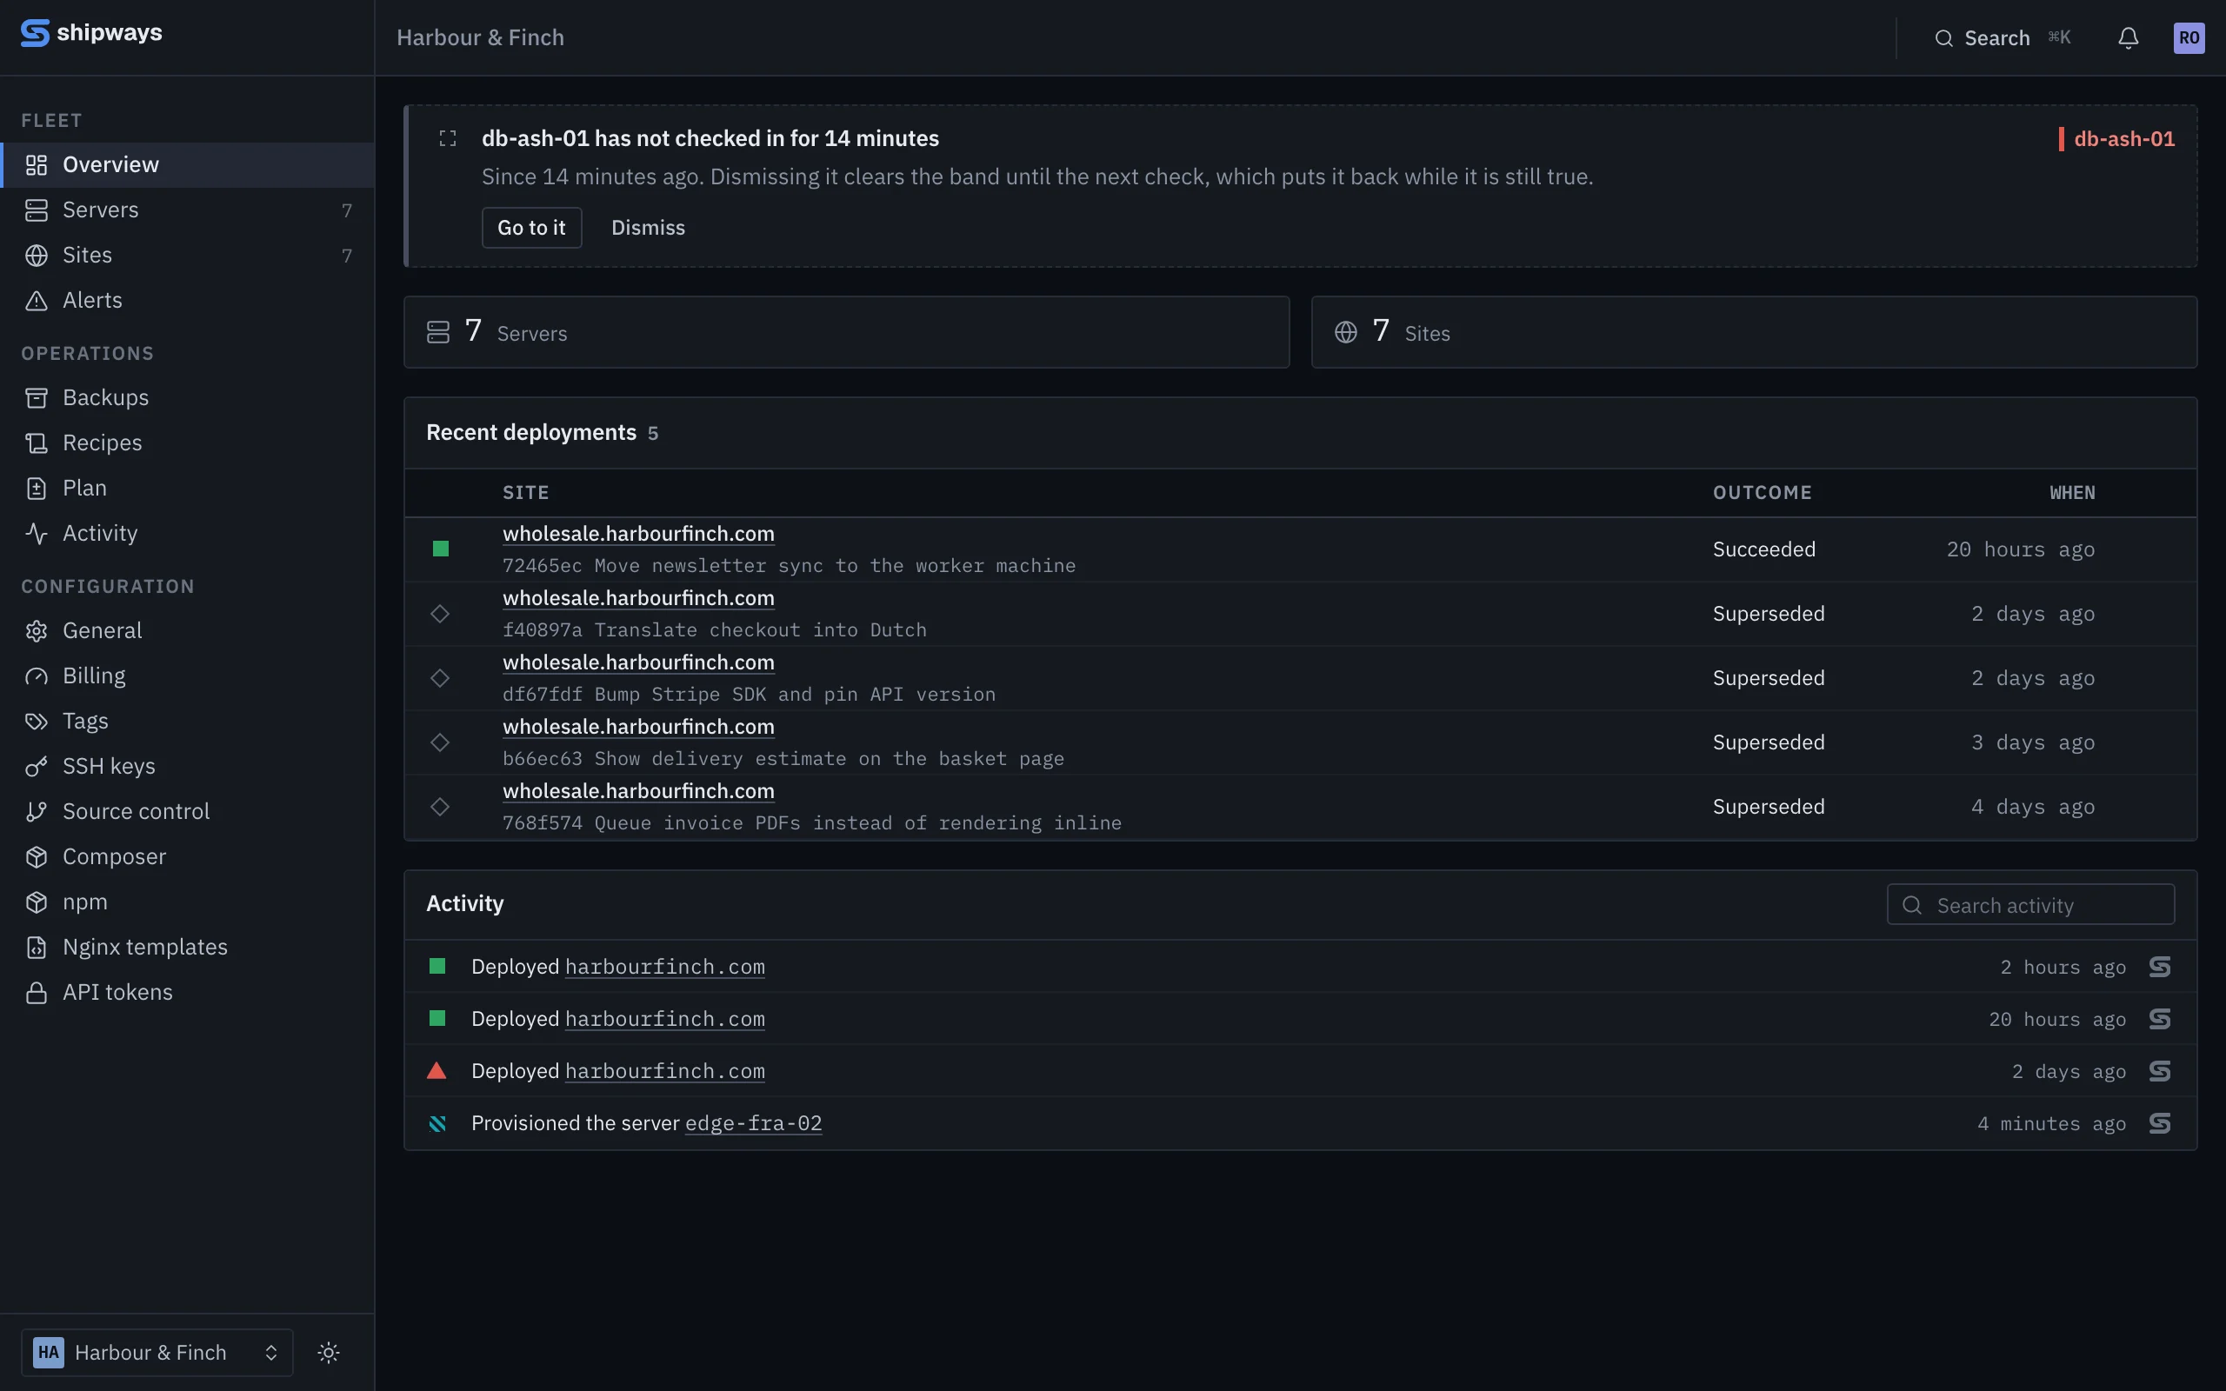This screenshot has width=2226, height=1391.
Task: Open the notifications bell
Action: (2128, 37)
